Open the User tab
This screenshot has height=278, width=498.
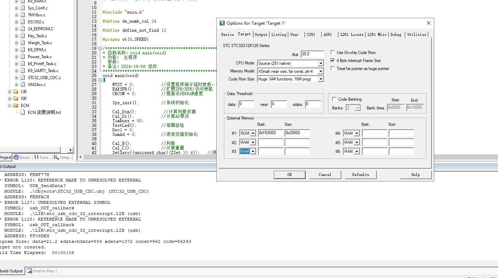[295, 34]
